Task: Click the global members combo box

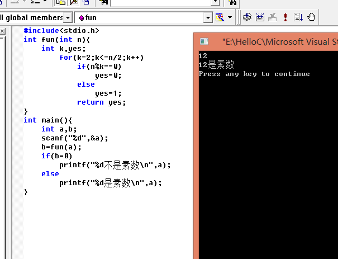Action: coord(36,18)
